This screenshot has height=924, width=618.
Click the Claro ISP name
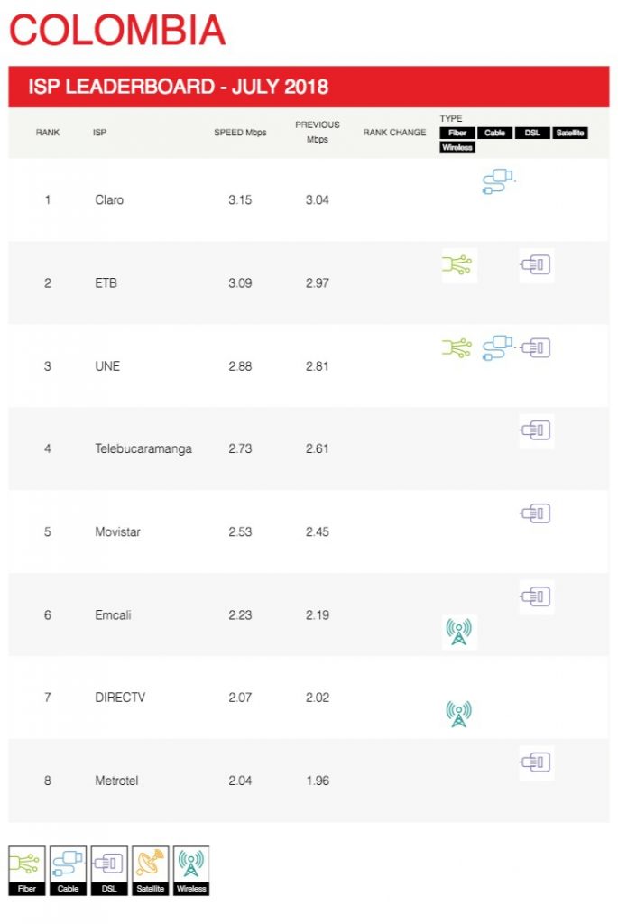109,199
